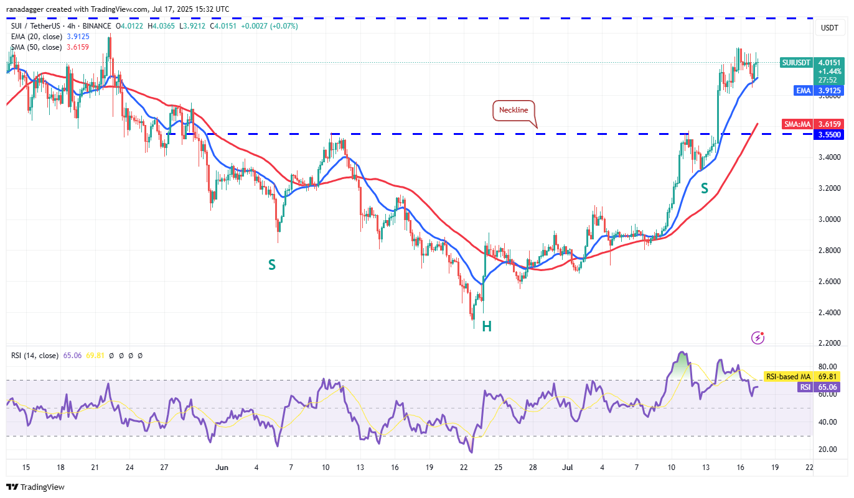Open the USDT currency selector
854x498 pixels.
click(x=828, y=28)
